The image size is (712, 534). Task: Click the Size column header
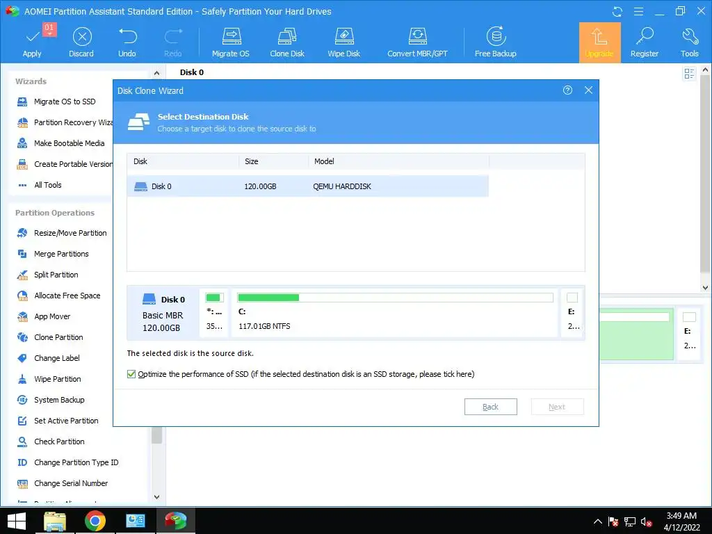tap(274, 161)
